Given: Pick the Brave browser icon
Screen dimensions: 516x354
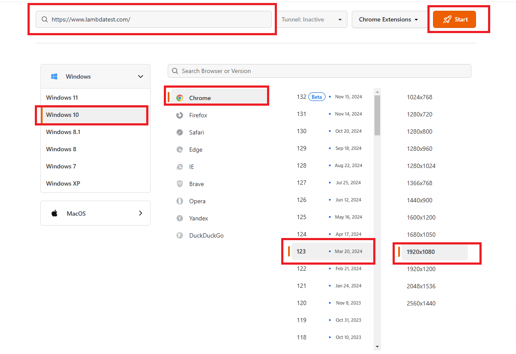Looking at the screenshot, I should point(180,184).
